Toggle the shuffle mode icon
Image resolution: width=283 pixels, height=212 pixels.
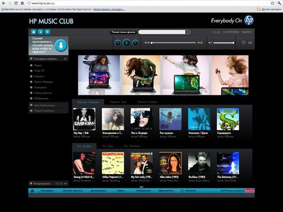click(x=250, y=43)
